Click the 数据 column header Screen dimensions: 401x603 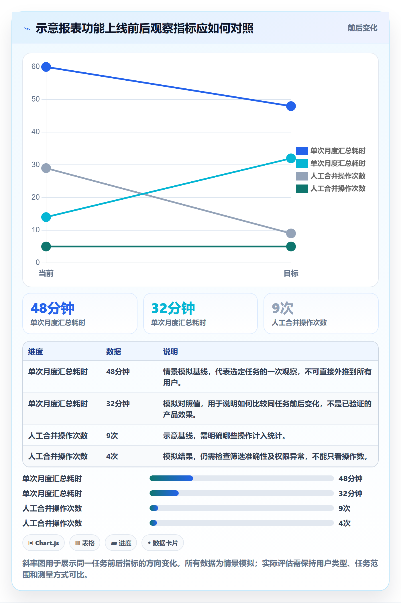113,352
